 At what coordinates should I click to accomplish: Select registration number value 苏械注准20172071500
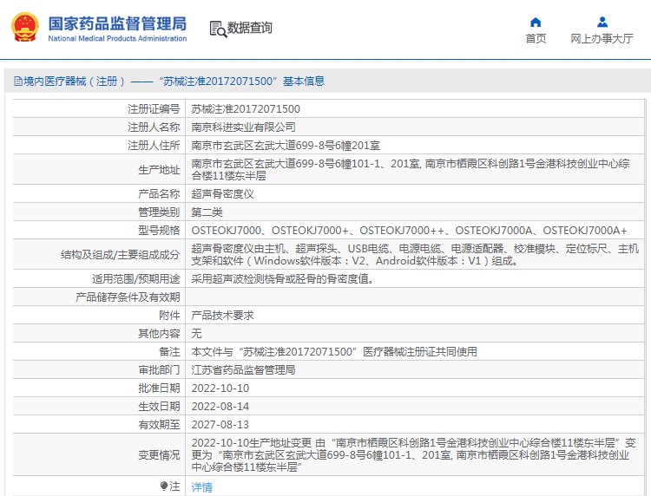246,109
